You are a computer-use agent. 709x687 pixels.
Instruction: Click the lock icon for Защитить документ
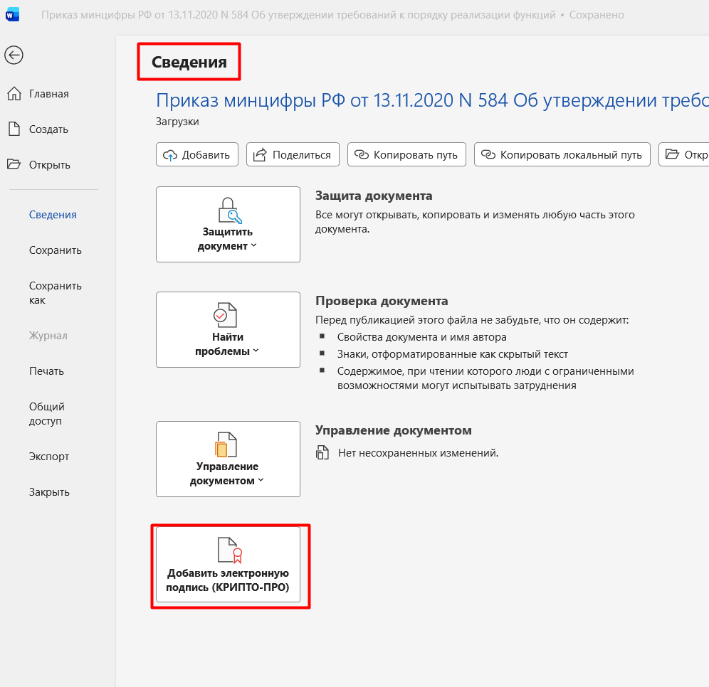point(229,211)
